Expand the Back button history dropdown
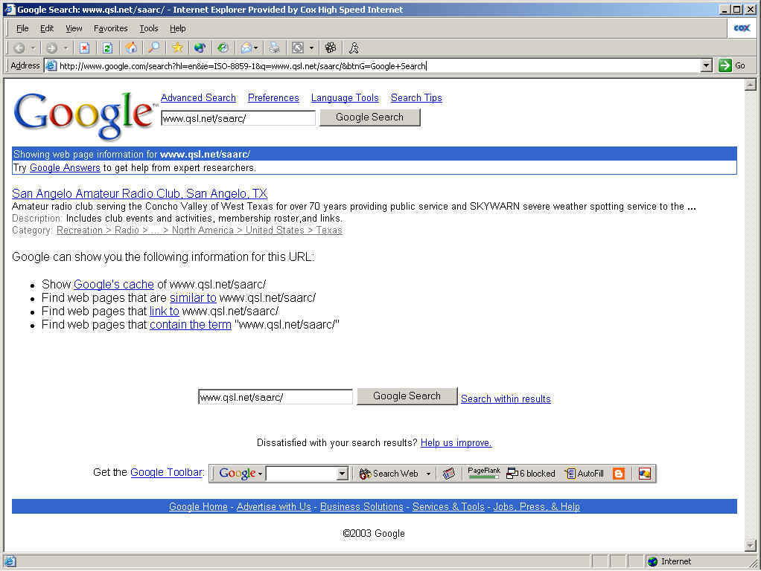This screenshot has height=571, width=761. [33, 48]
